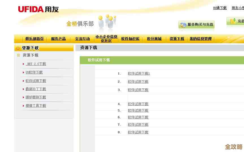The width and height of the screenshot is (244, 152).
Task: Open list item 8 软件试用下载
Action: pos(138,132)
